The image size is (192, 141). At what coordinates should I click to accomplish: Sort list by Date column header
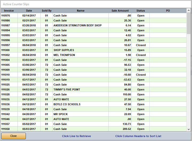pyautogui.click(x=29, y=11)
